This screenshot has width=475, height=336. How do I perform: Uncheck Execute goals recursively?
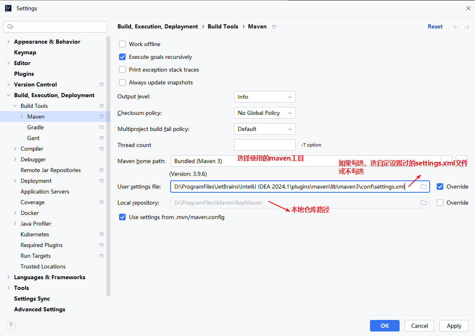[x=122, y=57]
